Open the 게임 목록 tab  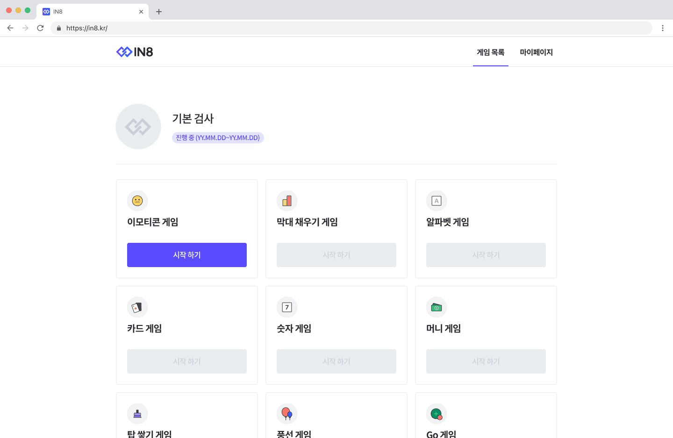(x=491, y=52)
